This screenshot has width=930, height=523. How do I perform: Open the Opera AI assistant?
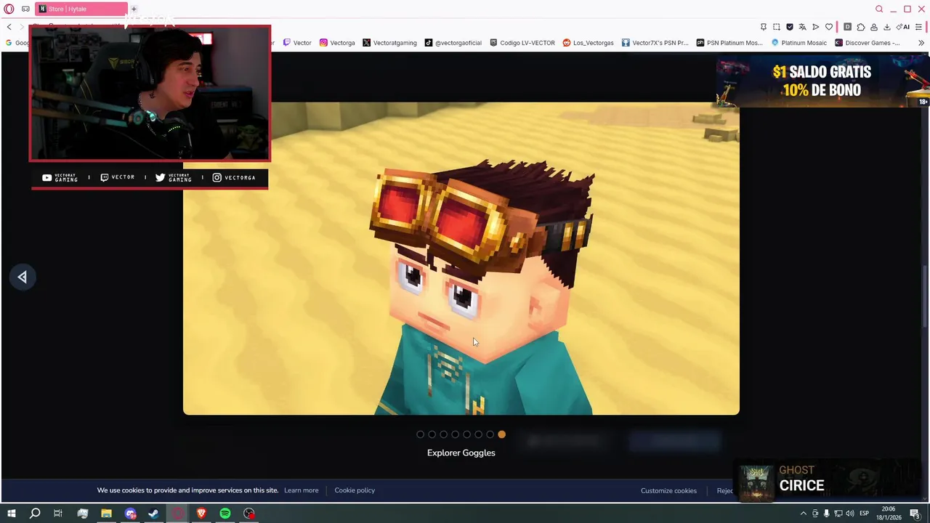(x=903, y=27)
